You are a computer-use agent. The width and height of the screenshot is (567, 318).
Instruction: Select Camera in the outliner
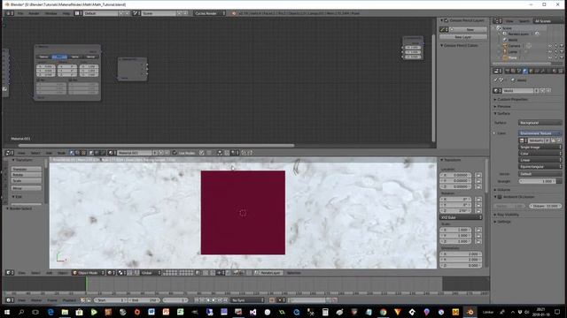pyautogui.click(x=514, y=46)
